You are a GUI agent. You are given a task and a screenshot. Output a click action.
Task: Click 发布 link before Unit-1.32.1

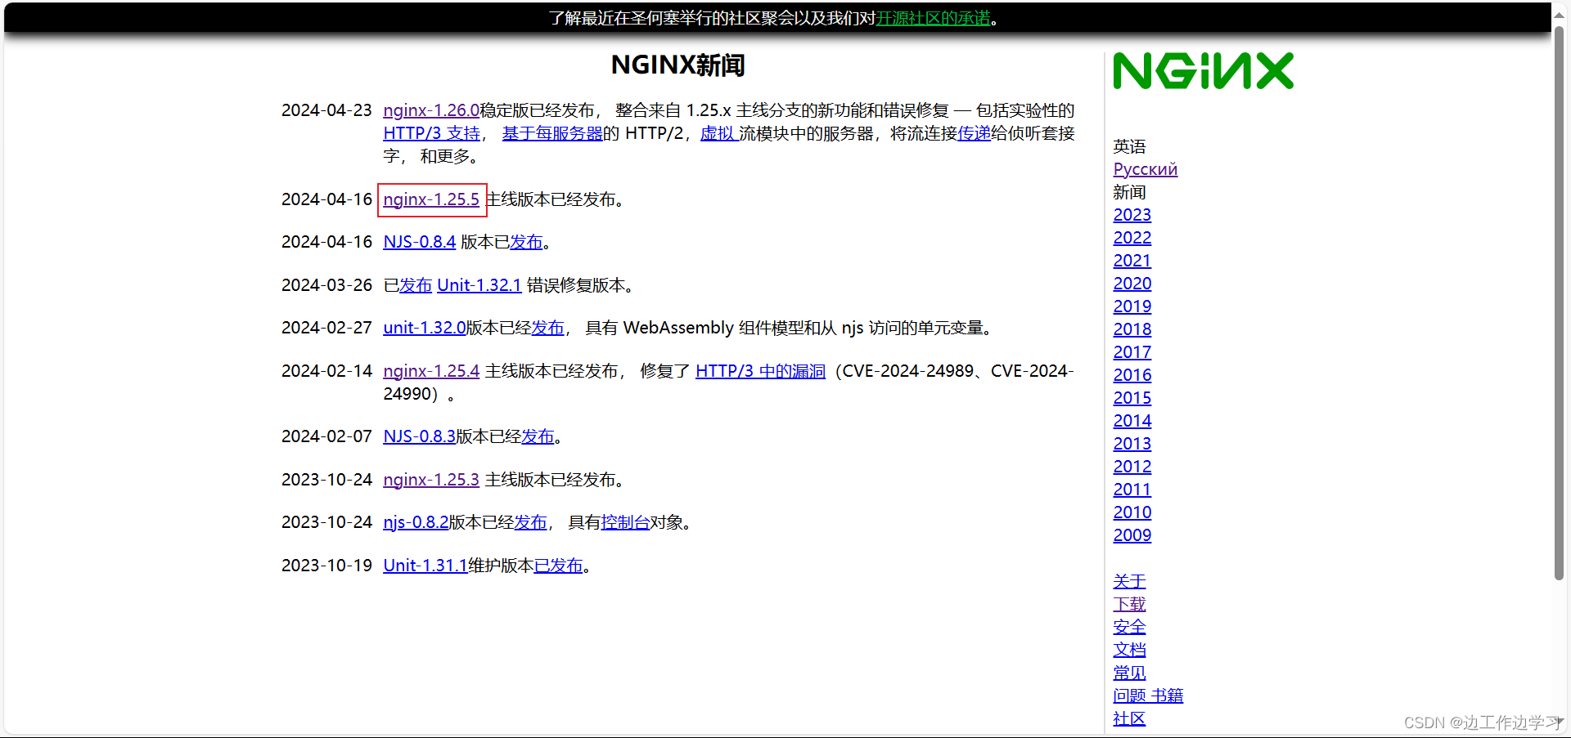(416, 285)
